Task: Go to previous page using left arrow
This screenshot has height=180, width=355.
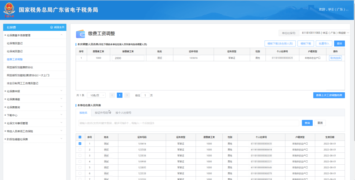Action: [x=112, y=95]
